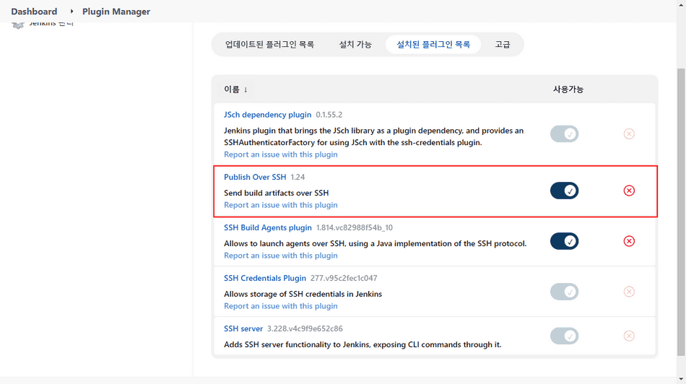Viewport: 686px width, 384px height.
Task: Open the 고급 tab
Action: [x=503, y=44]
